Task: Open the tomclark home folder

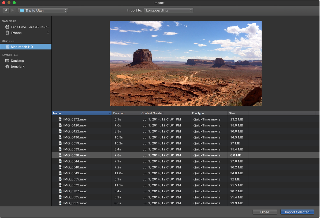Action: pyautogui.click(x=18, y=66)
